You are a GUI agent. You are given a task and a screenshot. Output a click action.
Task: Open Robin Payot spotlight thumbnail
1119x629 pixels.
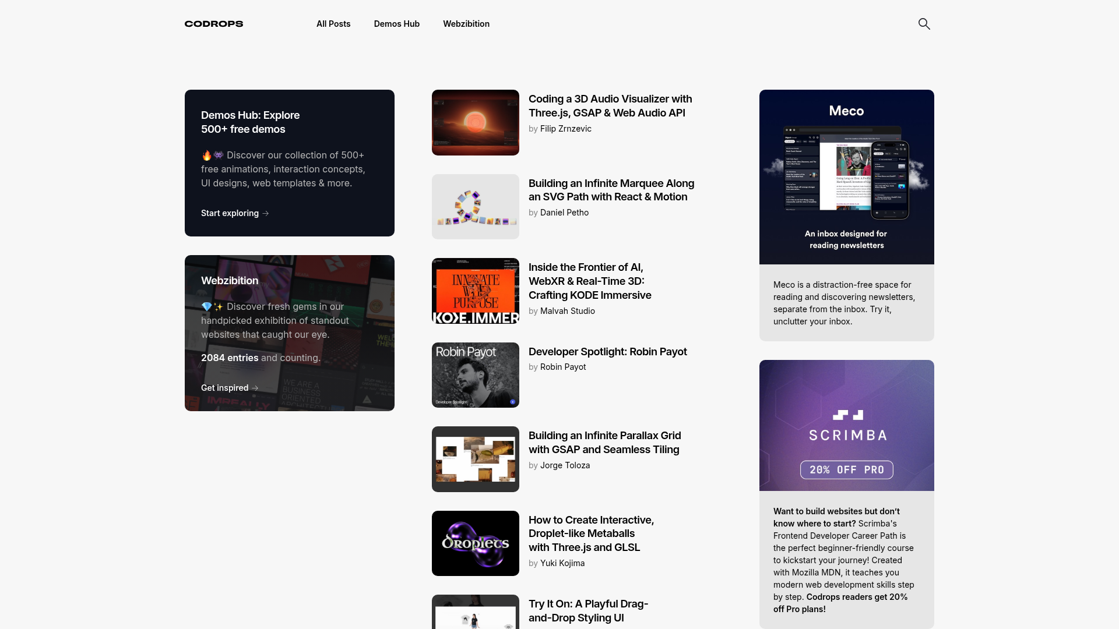point(476,375)
